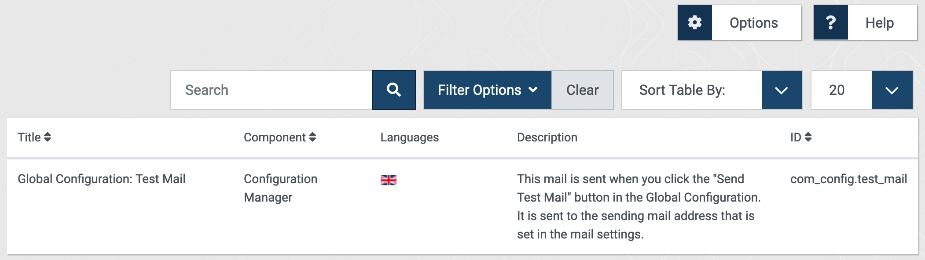Click into the Search input field

tap(271, 90)
